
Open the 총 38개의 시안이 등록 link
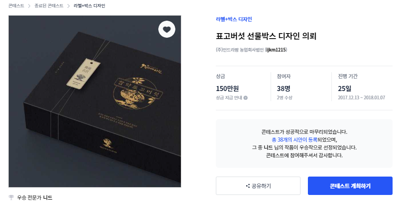(295, 140)
